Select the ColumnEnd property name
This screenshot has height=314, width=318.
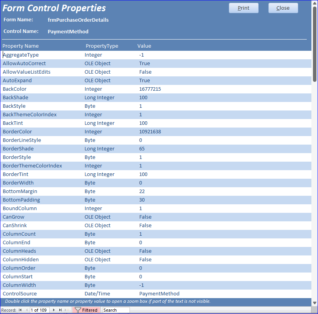click(x=16, y=242)
